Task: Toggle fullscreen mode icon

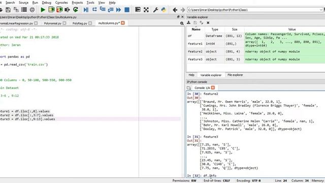Action: (146, 10)
